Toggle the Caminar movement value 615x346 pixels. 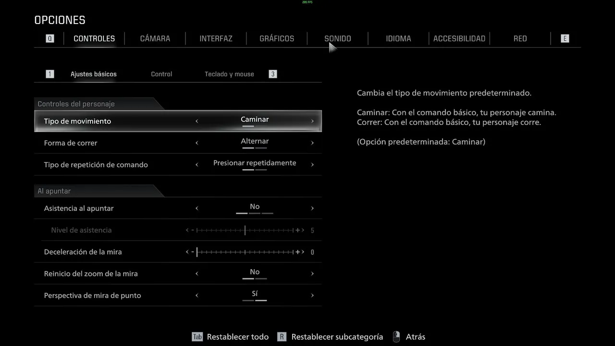(255, 120)
